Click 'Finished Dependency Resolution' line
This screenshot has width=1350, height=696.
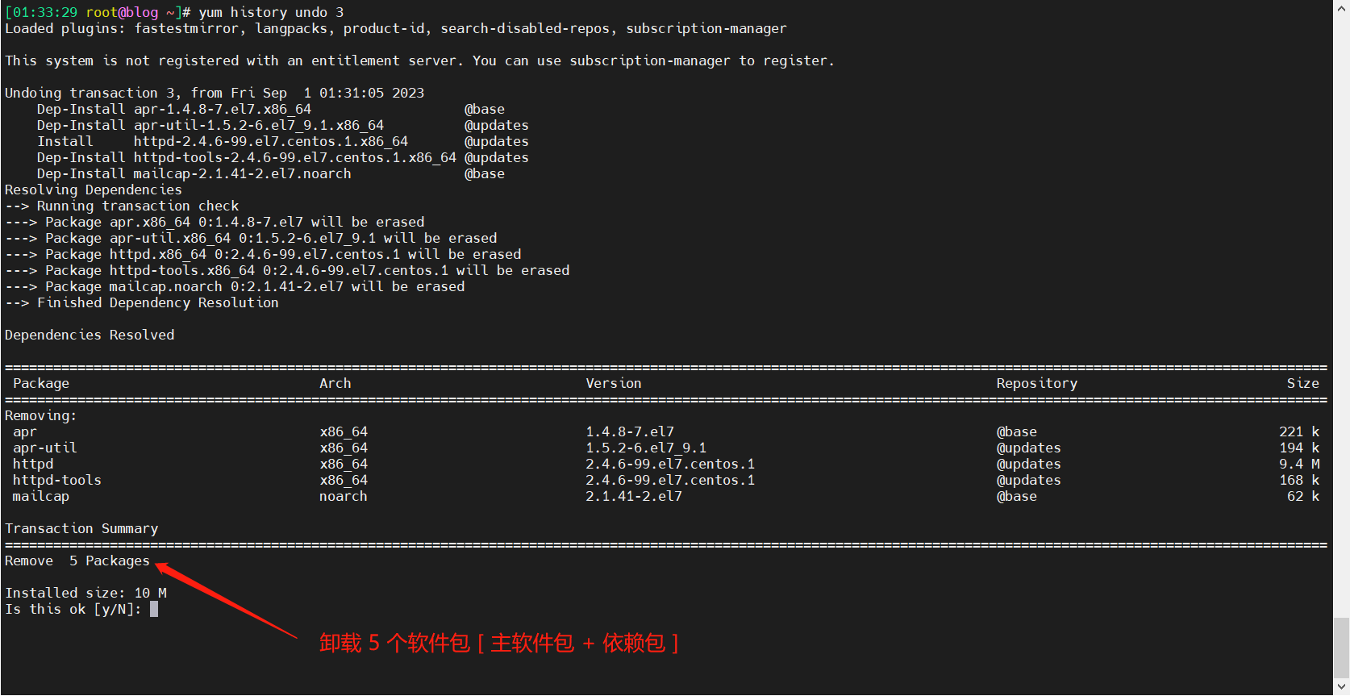tap(142, 302)
